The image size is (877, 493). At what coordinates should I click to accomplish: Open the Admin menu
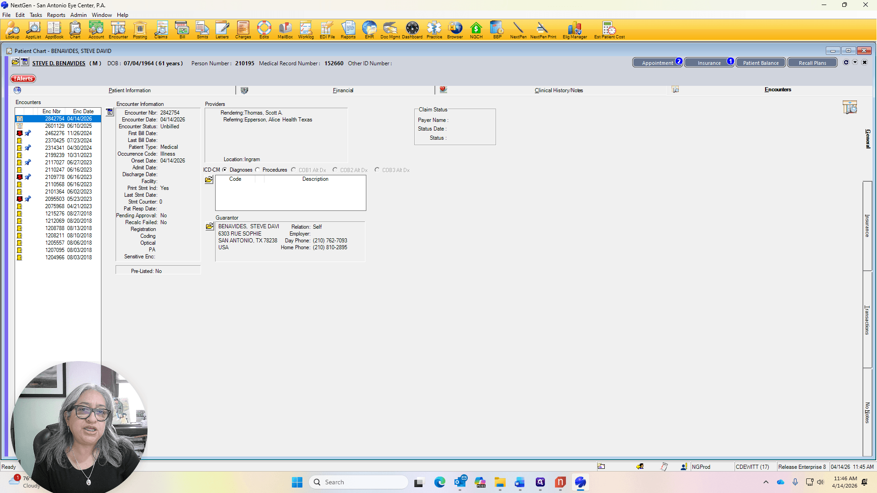(x=79, y=15)
